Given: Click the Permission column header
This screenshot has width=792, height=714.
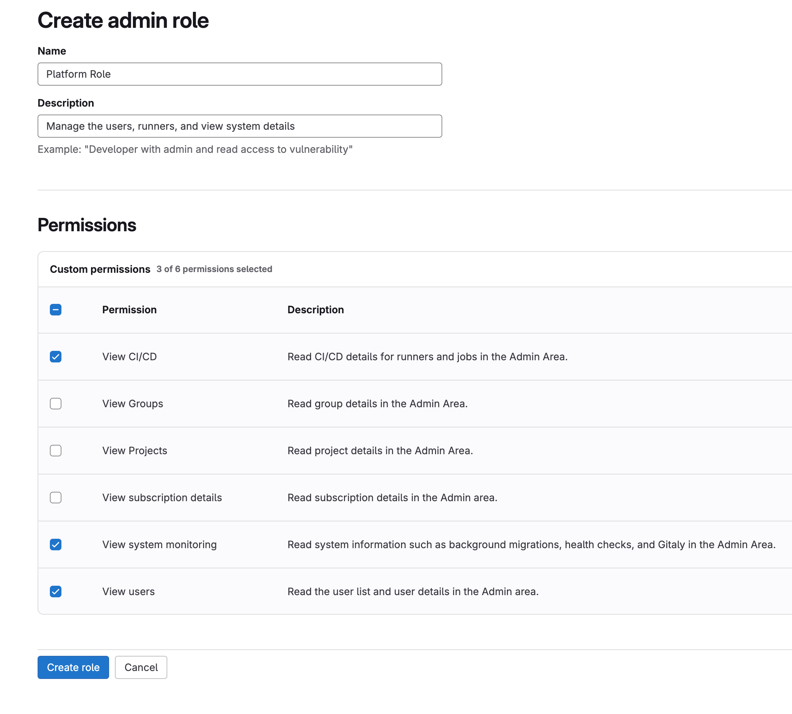Looking at the screenshot, I should point(129,310).
